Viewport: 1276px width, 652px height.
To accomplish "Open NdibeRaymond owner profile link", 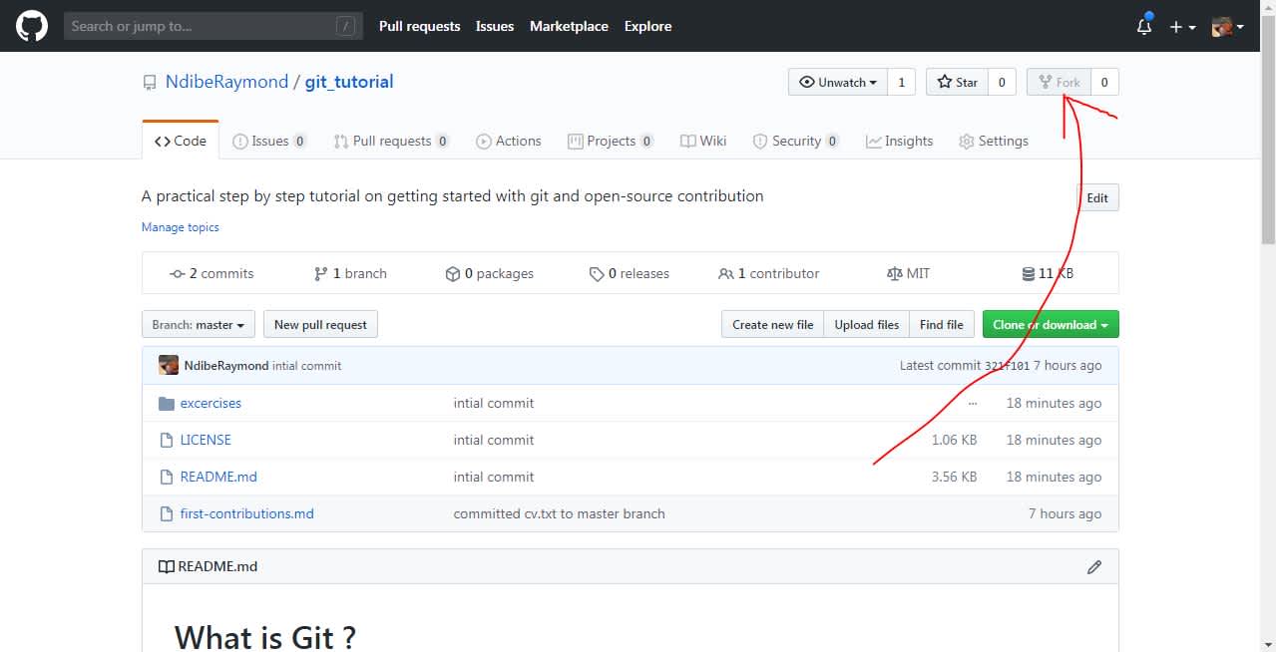I will (226, 82).
